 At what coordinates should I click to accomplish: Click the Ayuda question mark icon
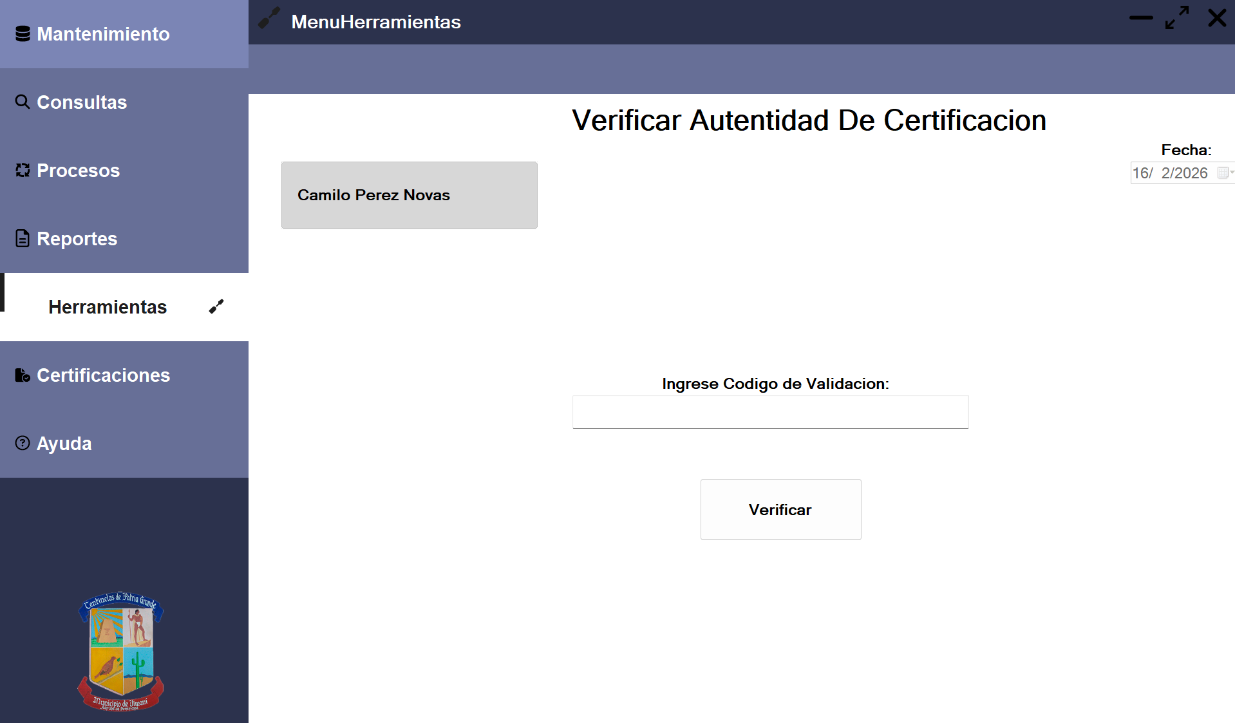coord(23,443)
